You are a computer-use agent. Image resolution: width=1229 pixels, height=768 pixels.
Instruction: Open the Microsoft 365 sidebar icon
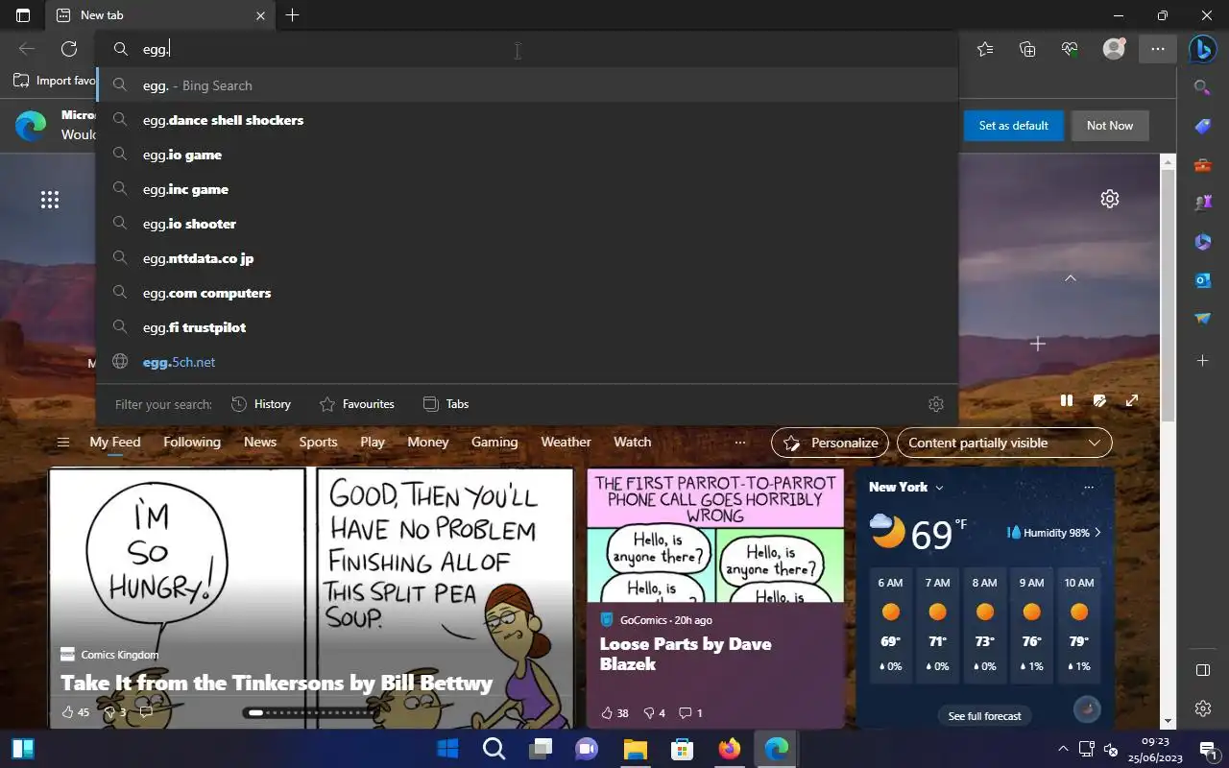[1202, 242]
